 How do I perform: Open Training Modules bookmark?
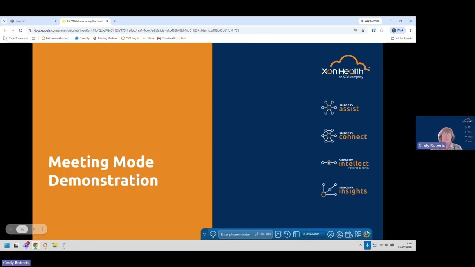coord(105,38)
